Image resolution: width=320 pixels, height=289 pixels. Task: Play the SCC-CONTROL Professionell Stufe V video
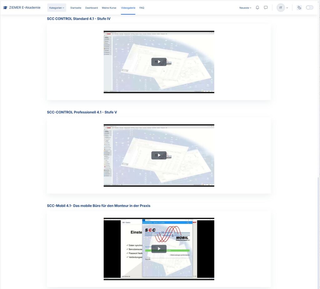point(159,155)
